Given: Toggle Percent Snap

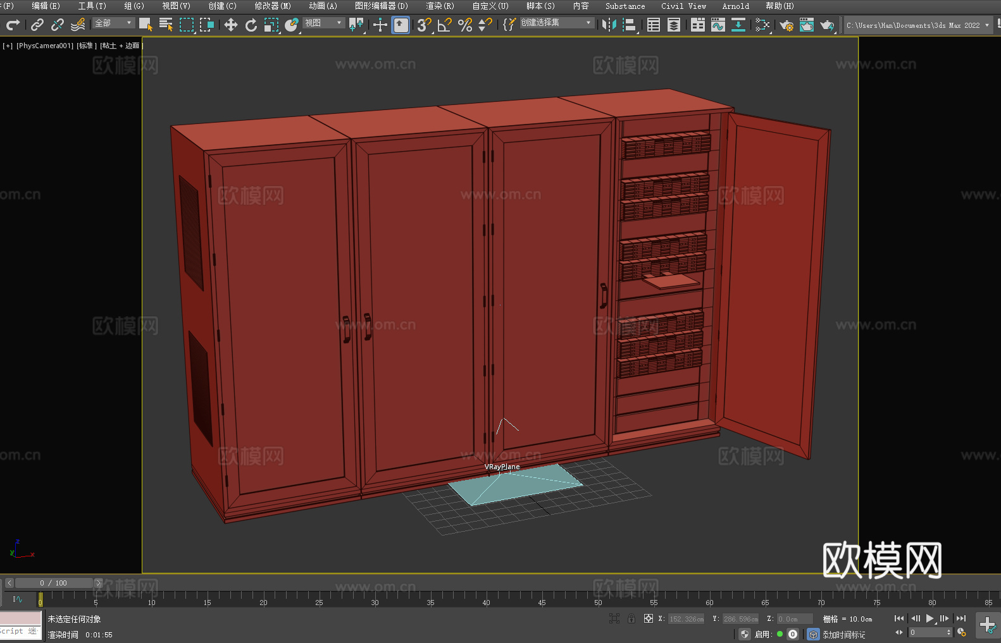Looking at the screenshot, I should pyautogui.click(x=465, y=25).
